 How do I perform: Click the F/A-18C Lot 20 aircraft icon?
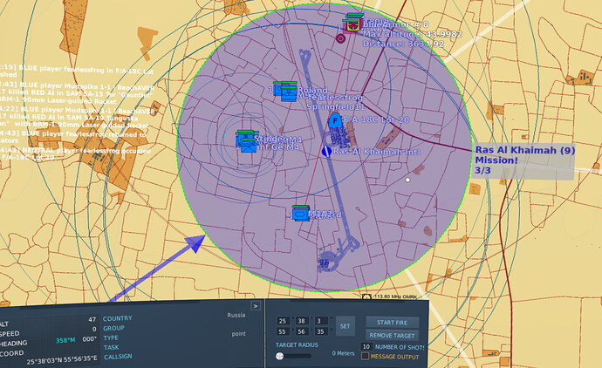332,120
